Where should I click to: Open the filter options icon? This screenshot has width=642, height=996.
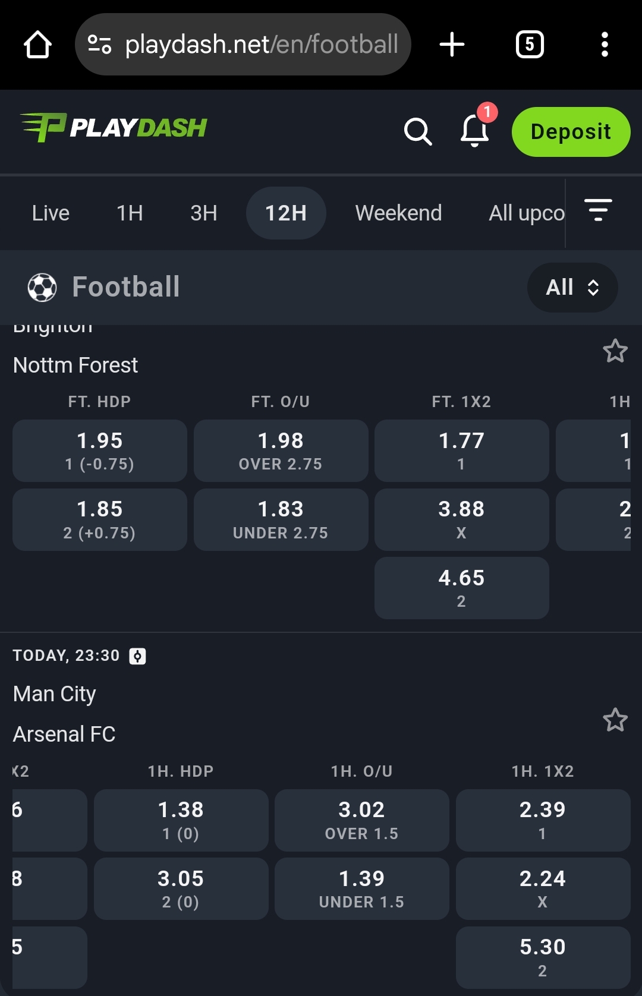[x=598, y=210]
